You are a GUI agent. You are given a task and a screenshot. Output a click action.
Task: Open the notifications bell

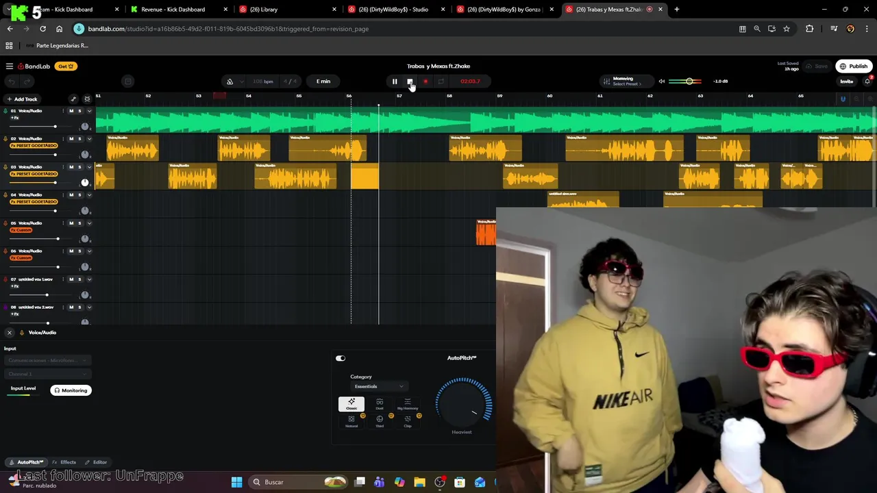tap(867, 81)
